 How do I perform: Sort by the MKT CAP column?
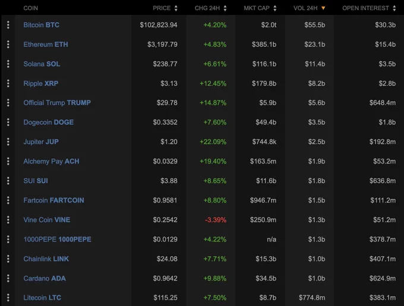pos(260,8)
